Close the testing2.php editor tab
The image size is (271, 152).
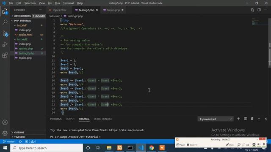[97, 10]
